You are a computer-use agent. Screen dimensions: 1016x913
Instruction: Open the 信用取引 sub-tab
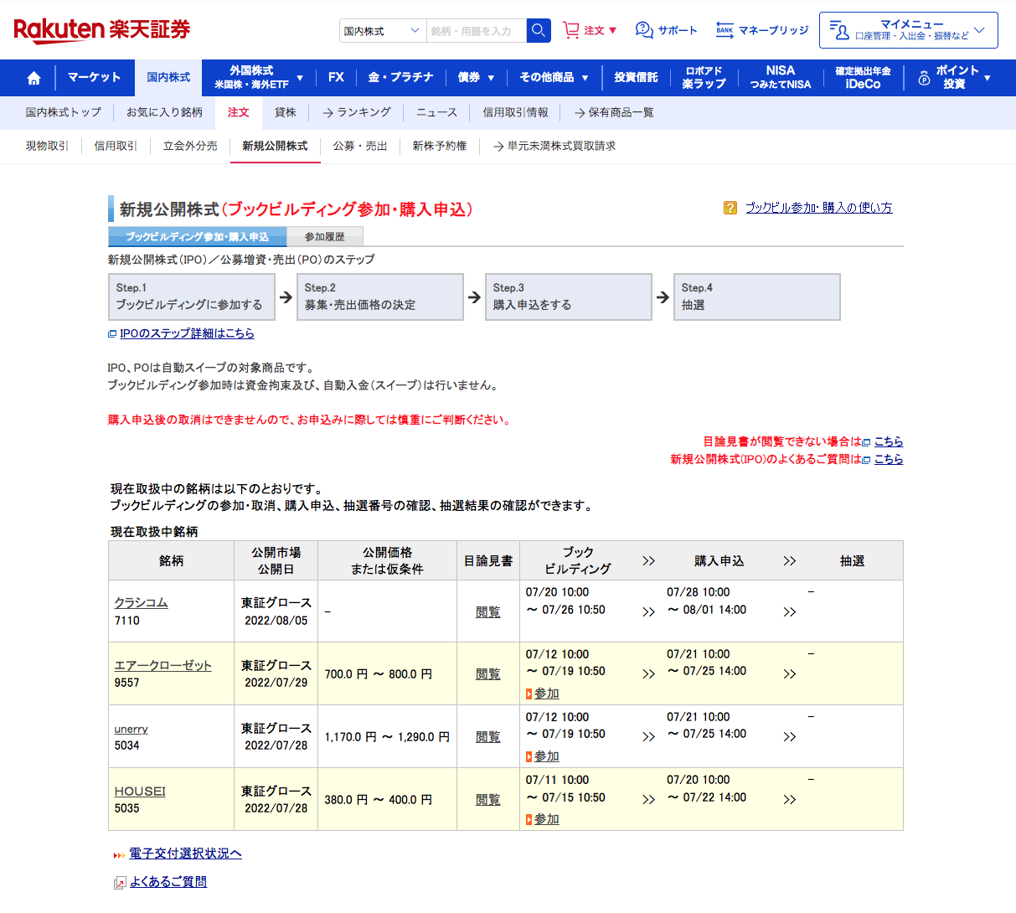point(116,146)
